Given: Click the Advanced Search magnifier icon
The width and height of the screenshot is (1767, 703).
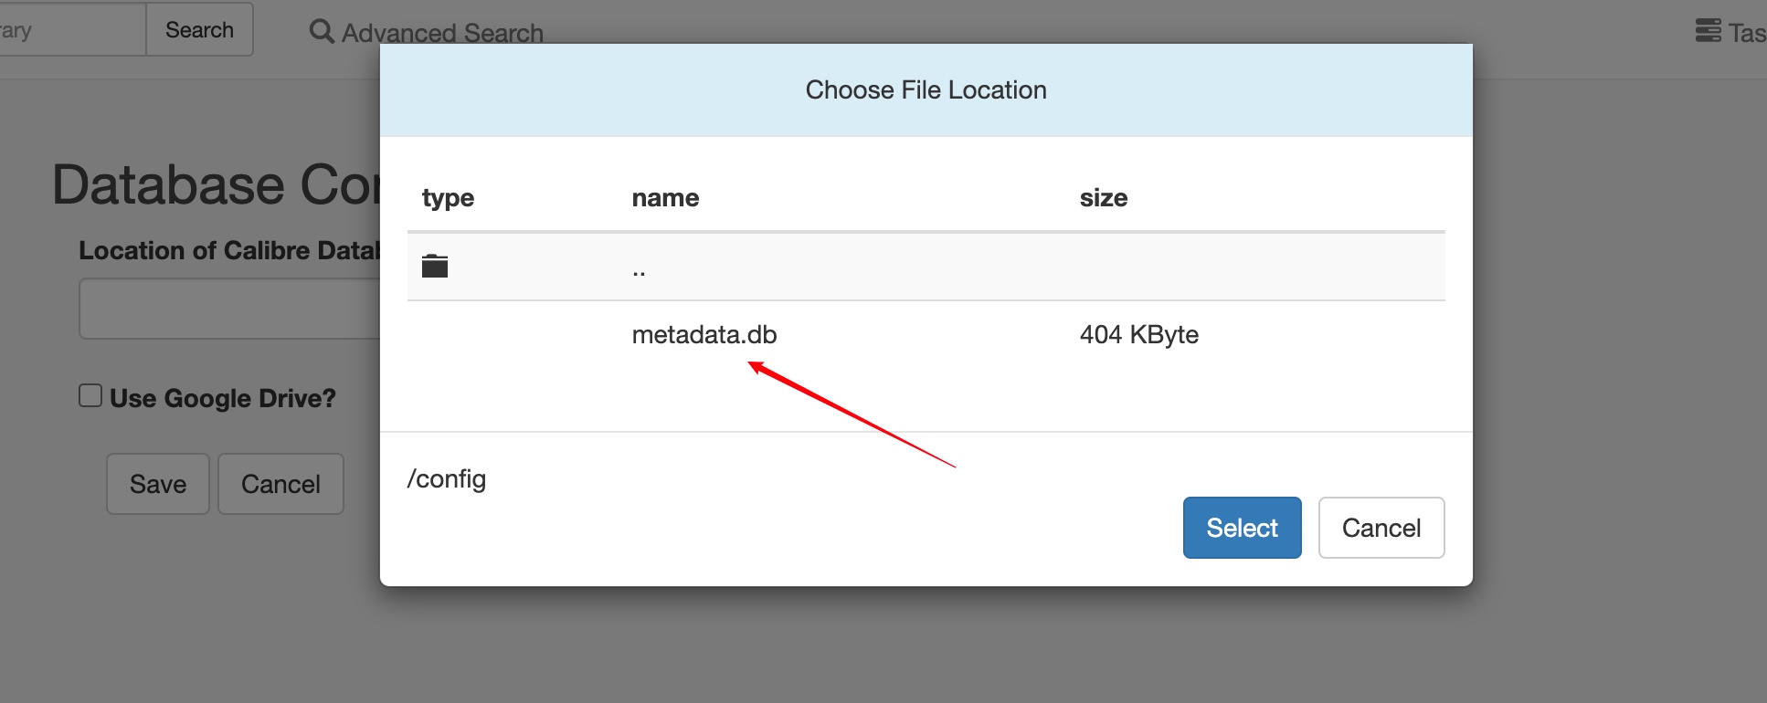Looking at the screenshot, I should click(x=321, y=32).
